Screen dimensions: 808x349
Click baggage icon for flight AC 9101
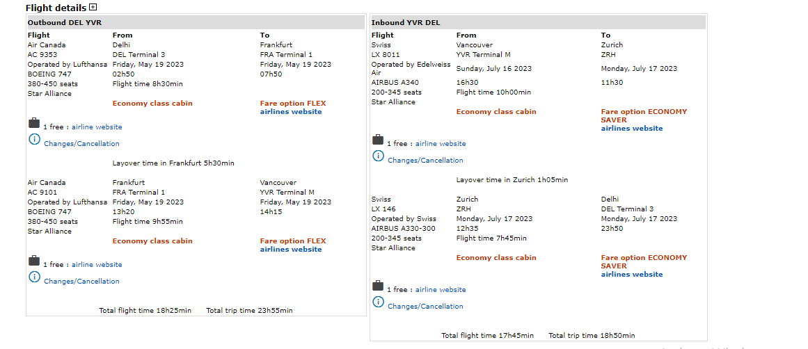pos(34,261)
